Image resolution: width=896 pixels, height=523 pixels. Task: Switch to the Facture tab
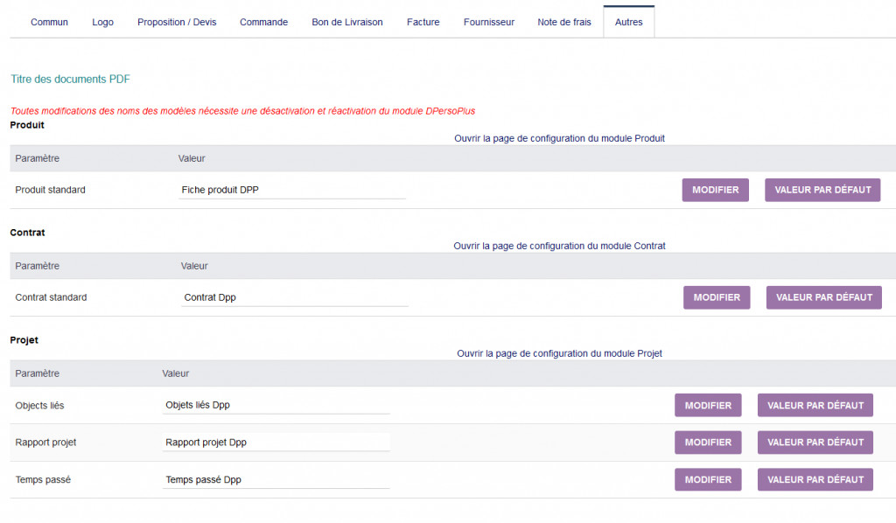(x=423, y=22)
